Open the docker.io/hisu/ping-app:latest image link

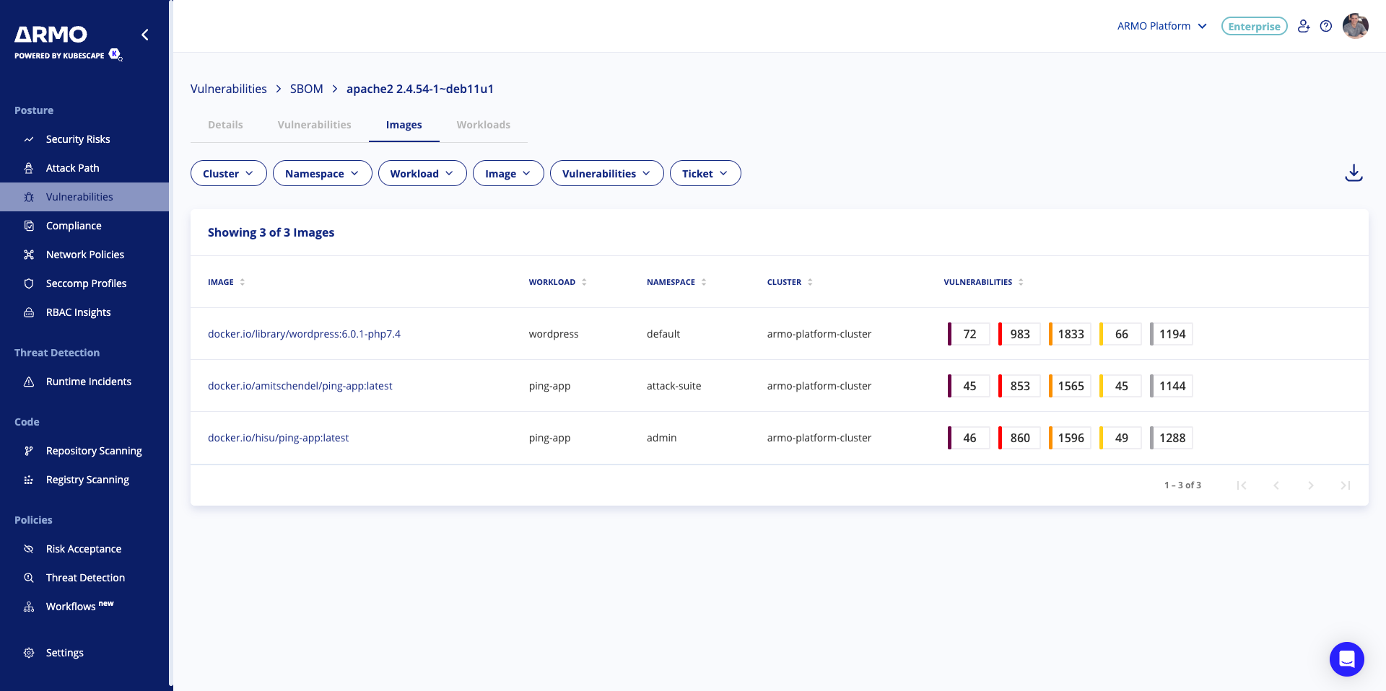click(x=278, y=438)
